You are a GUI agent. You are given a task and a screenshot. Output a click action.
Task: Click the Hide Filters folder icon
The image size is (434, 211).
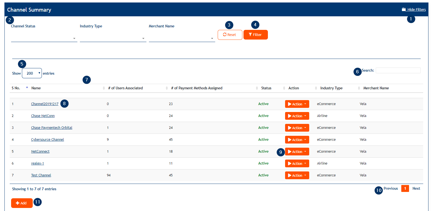403,10
